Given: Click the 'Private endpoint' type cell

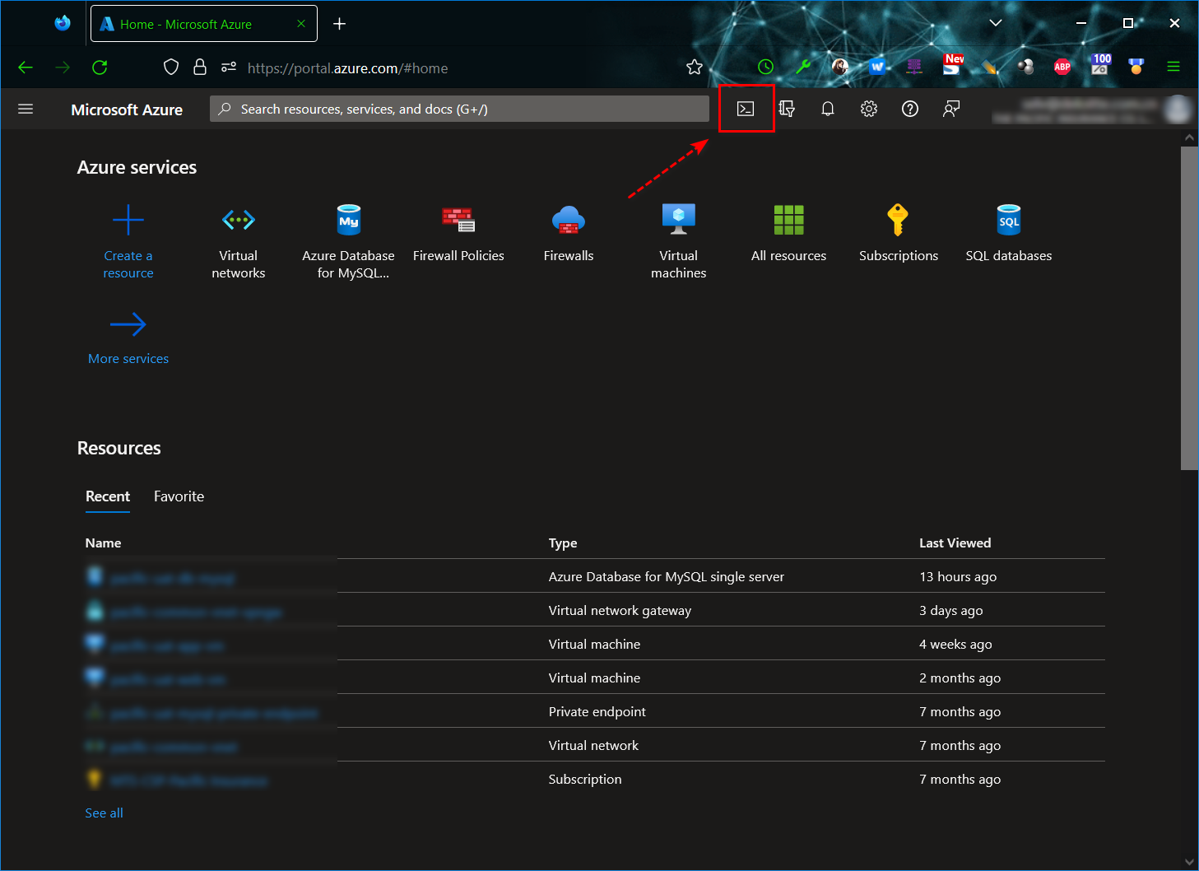Looking at the screenshot, I should (597, 712).
